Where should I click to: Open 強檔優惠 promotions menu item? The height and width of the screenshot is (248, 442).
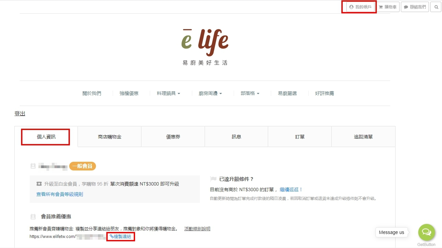129,94
